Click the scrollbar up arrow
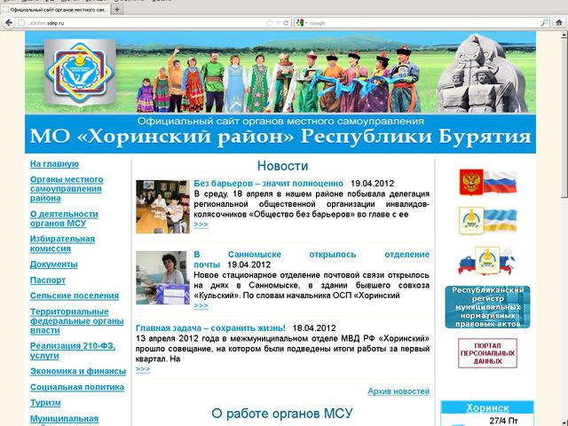 coord(564,35)
